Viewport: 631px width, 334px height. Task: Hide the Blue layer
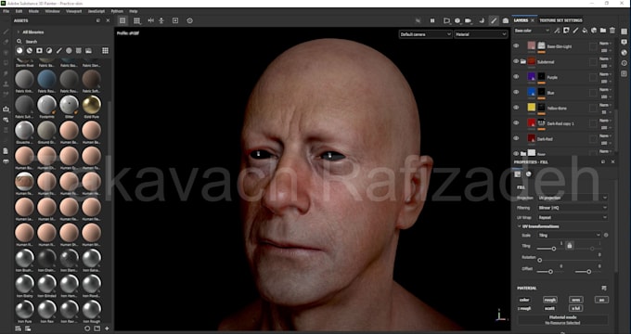coord(516,92)
